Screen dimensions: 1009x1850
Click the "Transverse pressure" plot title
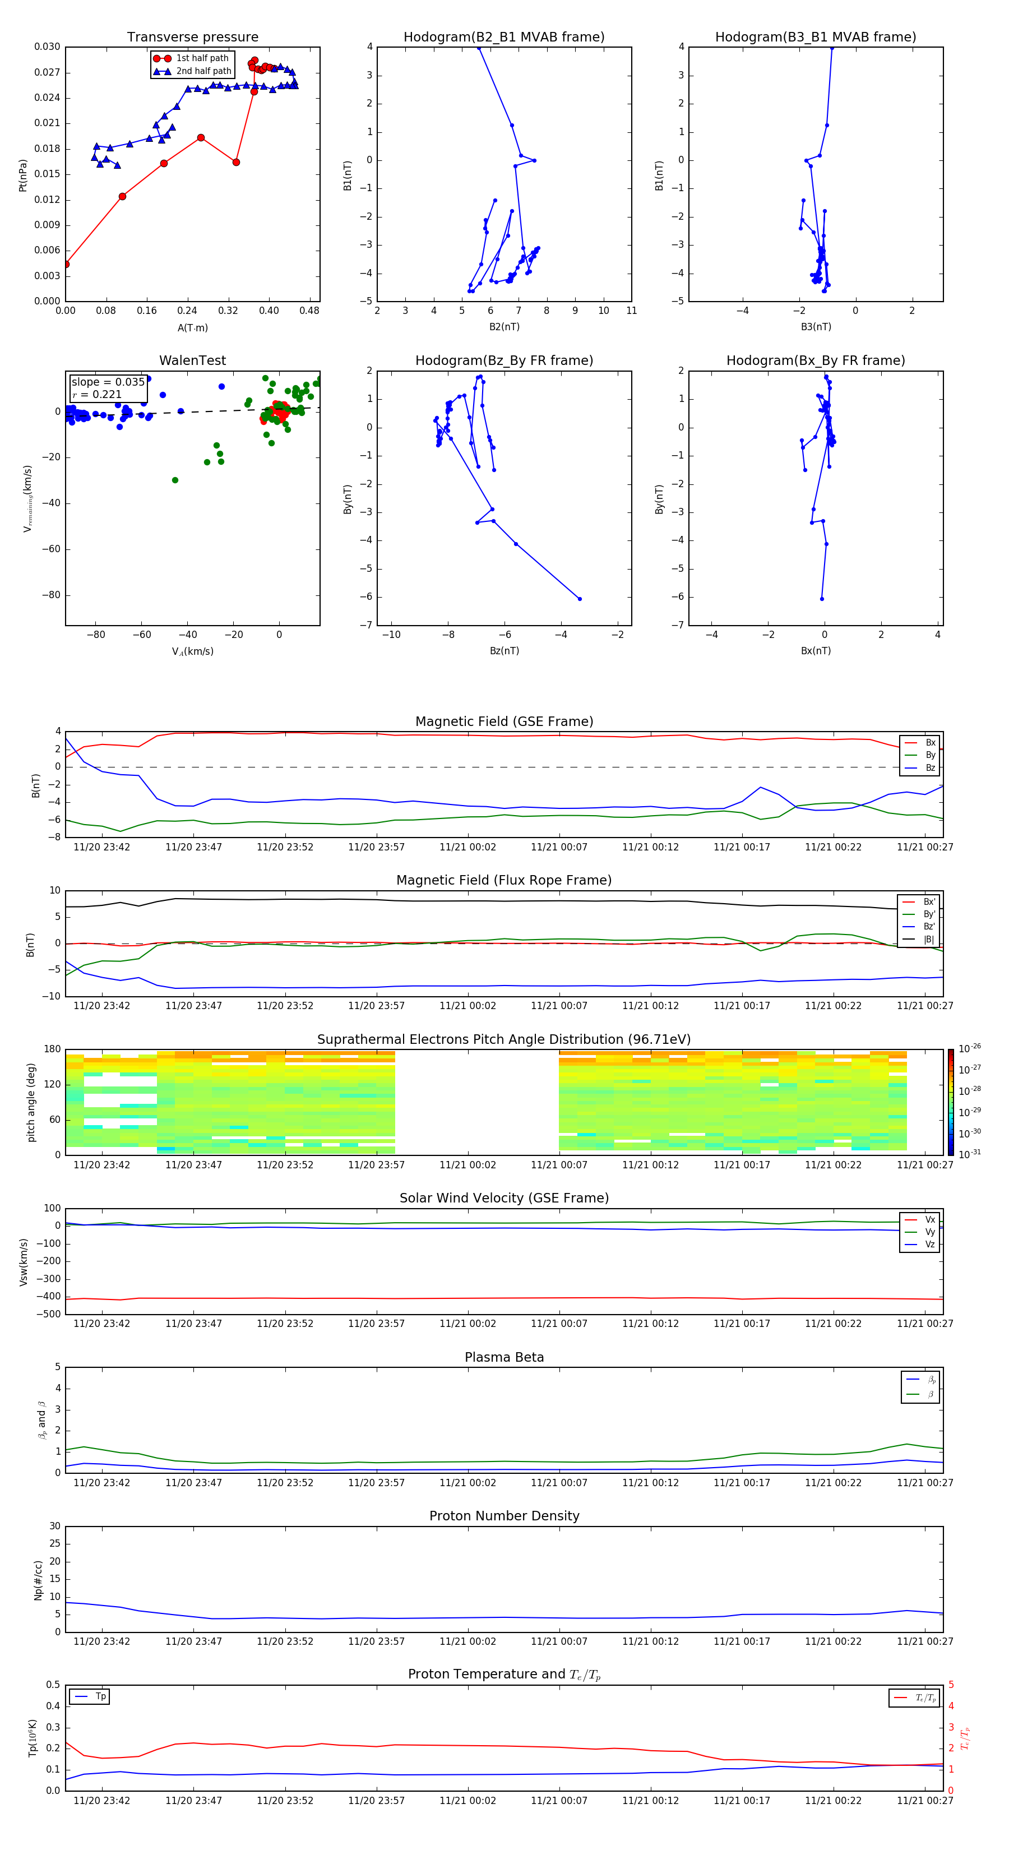192,38
